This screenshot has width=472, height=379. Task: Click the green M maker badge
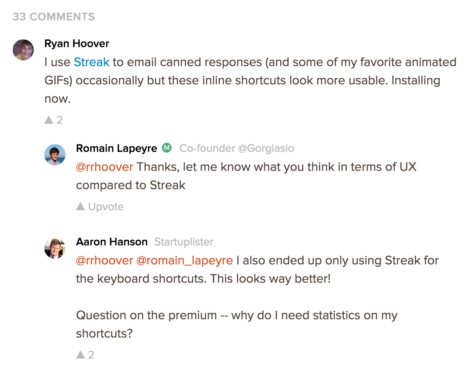[x=167, y=148]
